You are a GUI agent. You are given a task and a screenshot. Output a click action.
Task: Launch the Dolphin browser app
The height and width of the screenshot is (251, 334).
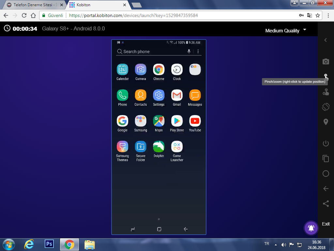pos(159,147)
